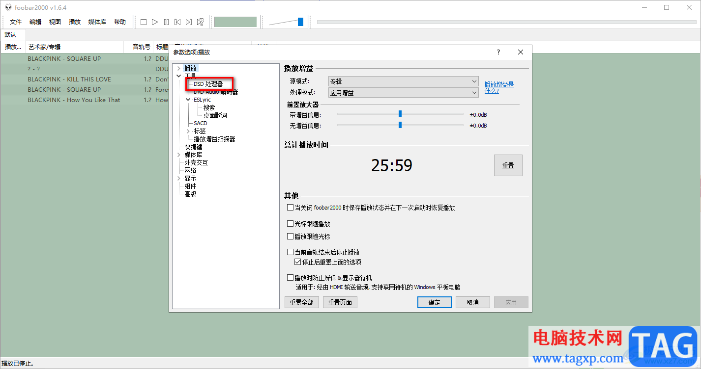Click the Pause button in the toolbar
The width and height of the screenshot is (701, 369).
[x=166, y=22]
